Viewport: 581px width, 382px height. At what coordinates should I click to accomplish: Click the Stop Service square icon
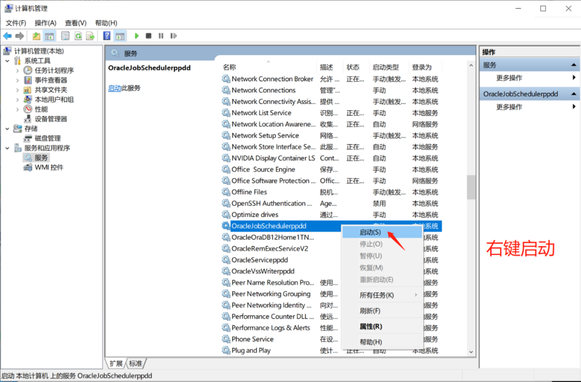(148, 36)
